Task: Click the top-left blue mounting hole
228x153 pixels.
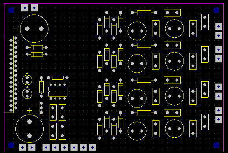Action: coord(11,10)
